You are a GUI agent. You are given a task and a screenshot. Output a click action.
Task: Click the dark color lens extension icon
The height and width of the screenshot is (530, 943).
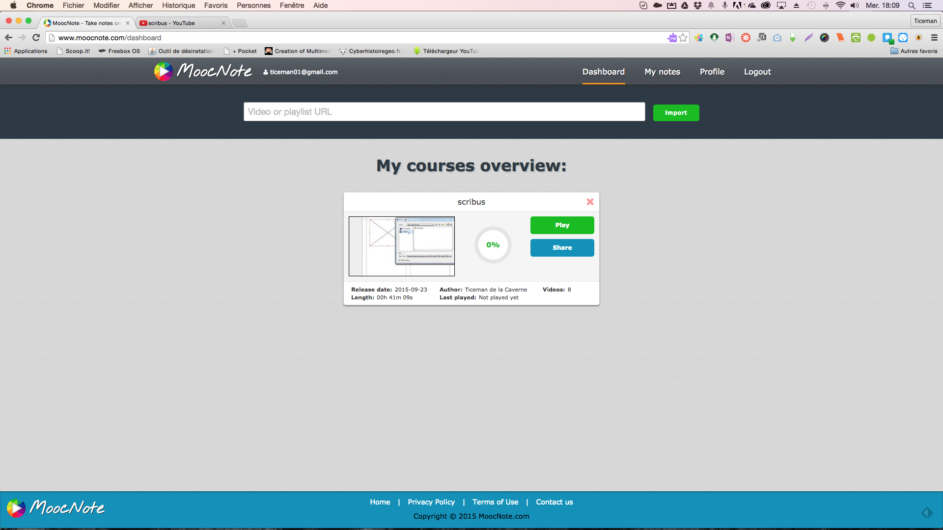coord(824,38)
